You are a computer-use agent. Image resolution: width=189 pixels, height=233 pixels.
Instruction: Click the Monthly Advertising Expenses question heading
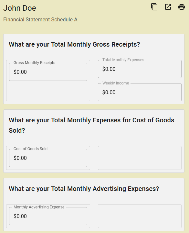tap(84, 189)
